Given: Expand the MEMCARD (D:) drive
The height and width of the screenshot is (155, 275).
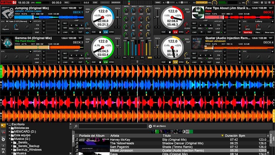Looking at the screenshot, I should point(10,132).
